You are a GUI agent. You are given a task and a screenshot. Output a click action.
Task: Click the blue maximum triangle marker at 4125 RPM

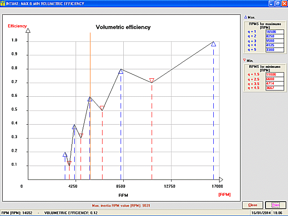click(74, 127)
